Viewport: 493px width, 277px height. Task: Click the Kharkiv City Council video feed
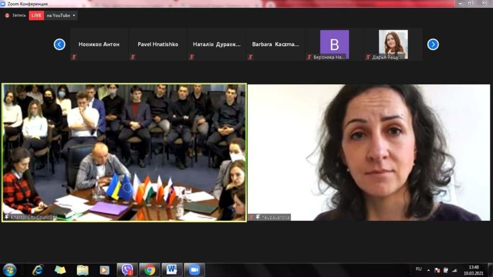(124, 152)
